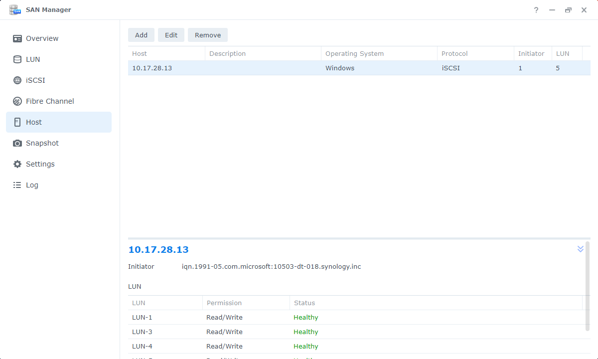The height and width of the screenshot is (359, 598).
Task: Click the SAN Manager app icon
Action: pyautogui.click(x=15, y=10)
